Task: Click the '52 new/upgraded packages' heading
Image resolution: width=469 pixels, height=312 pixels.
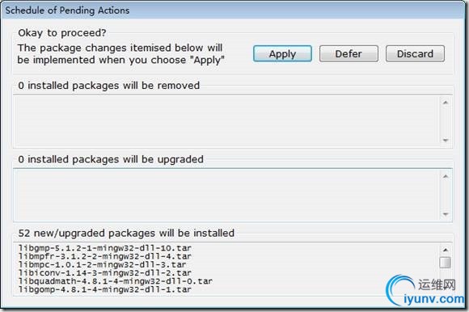Action: 126,233
